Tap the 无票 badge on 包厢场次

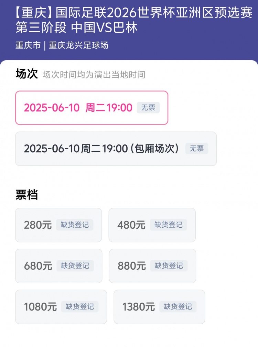197,149
